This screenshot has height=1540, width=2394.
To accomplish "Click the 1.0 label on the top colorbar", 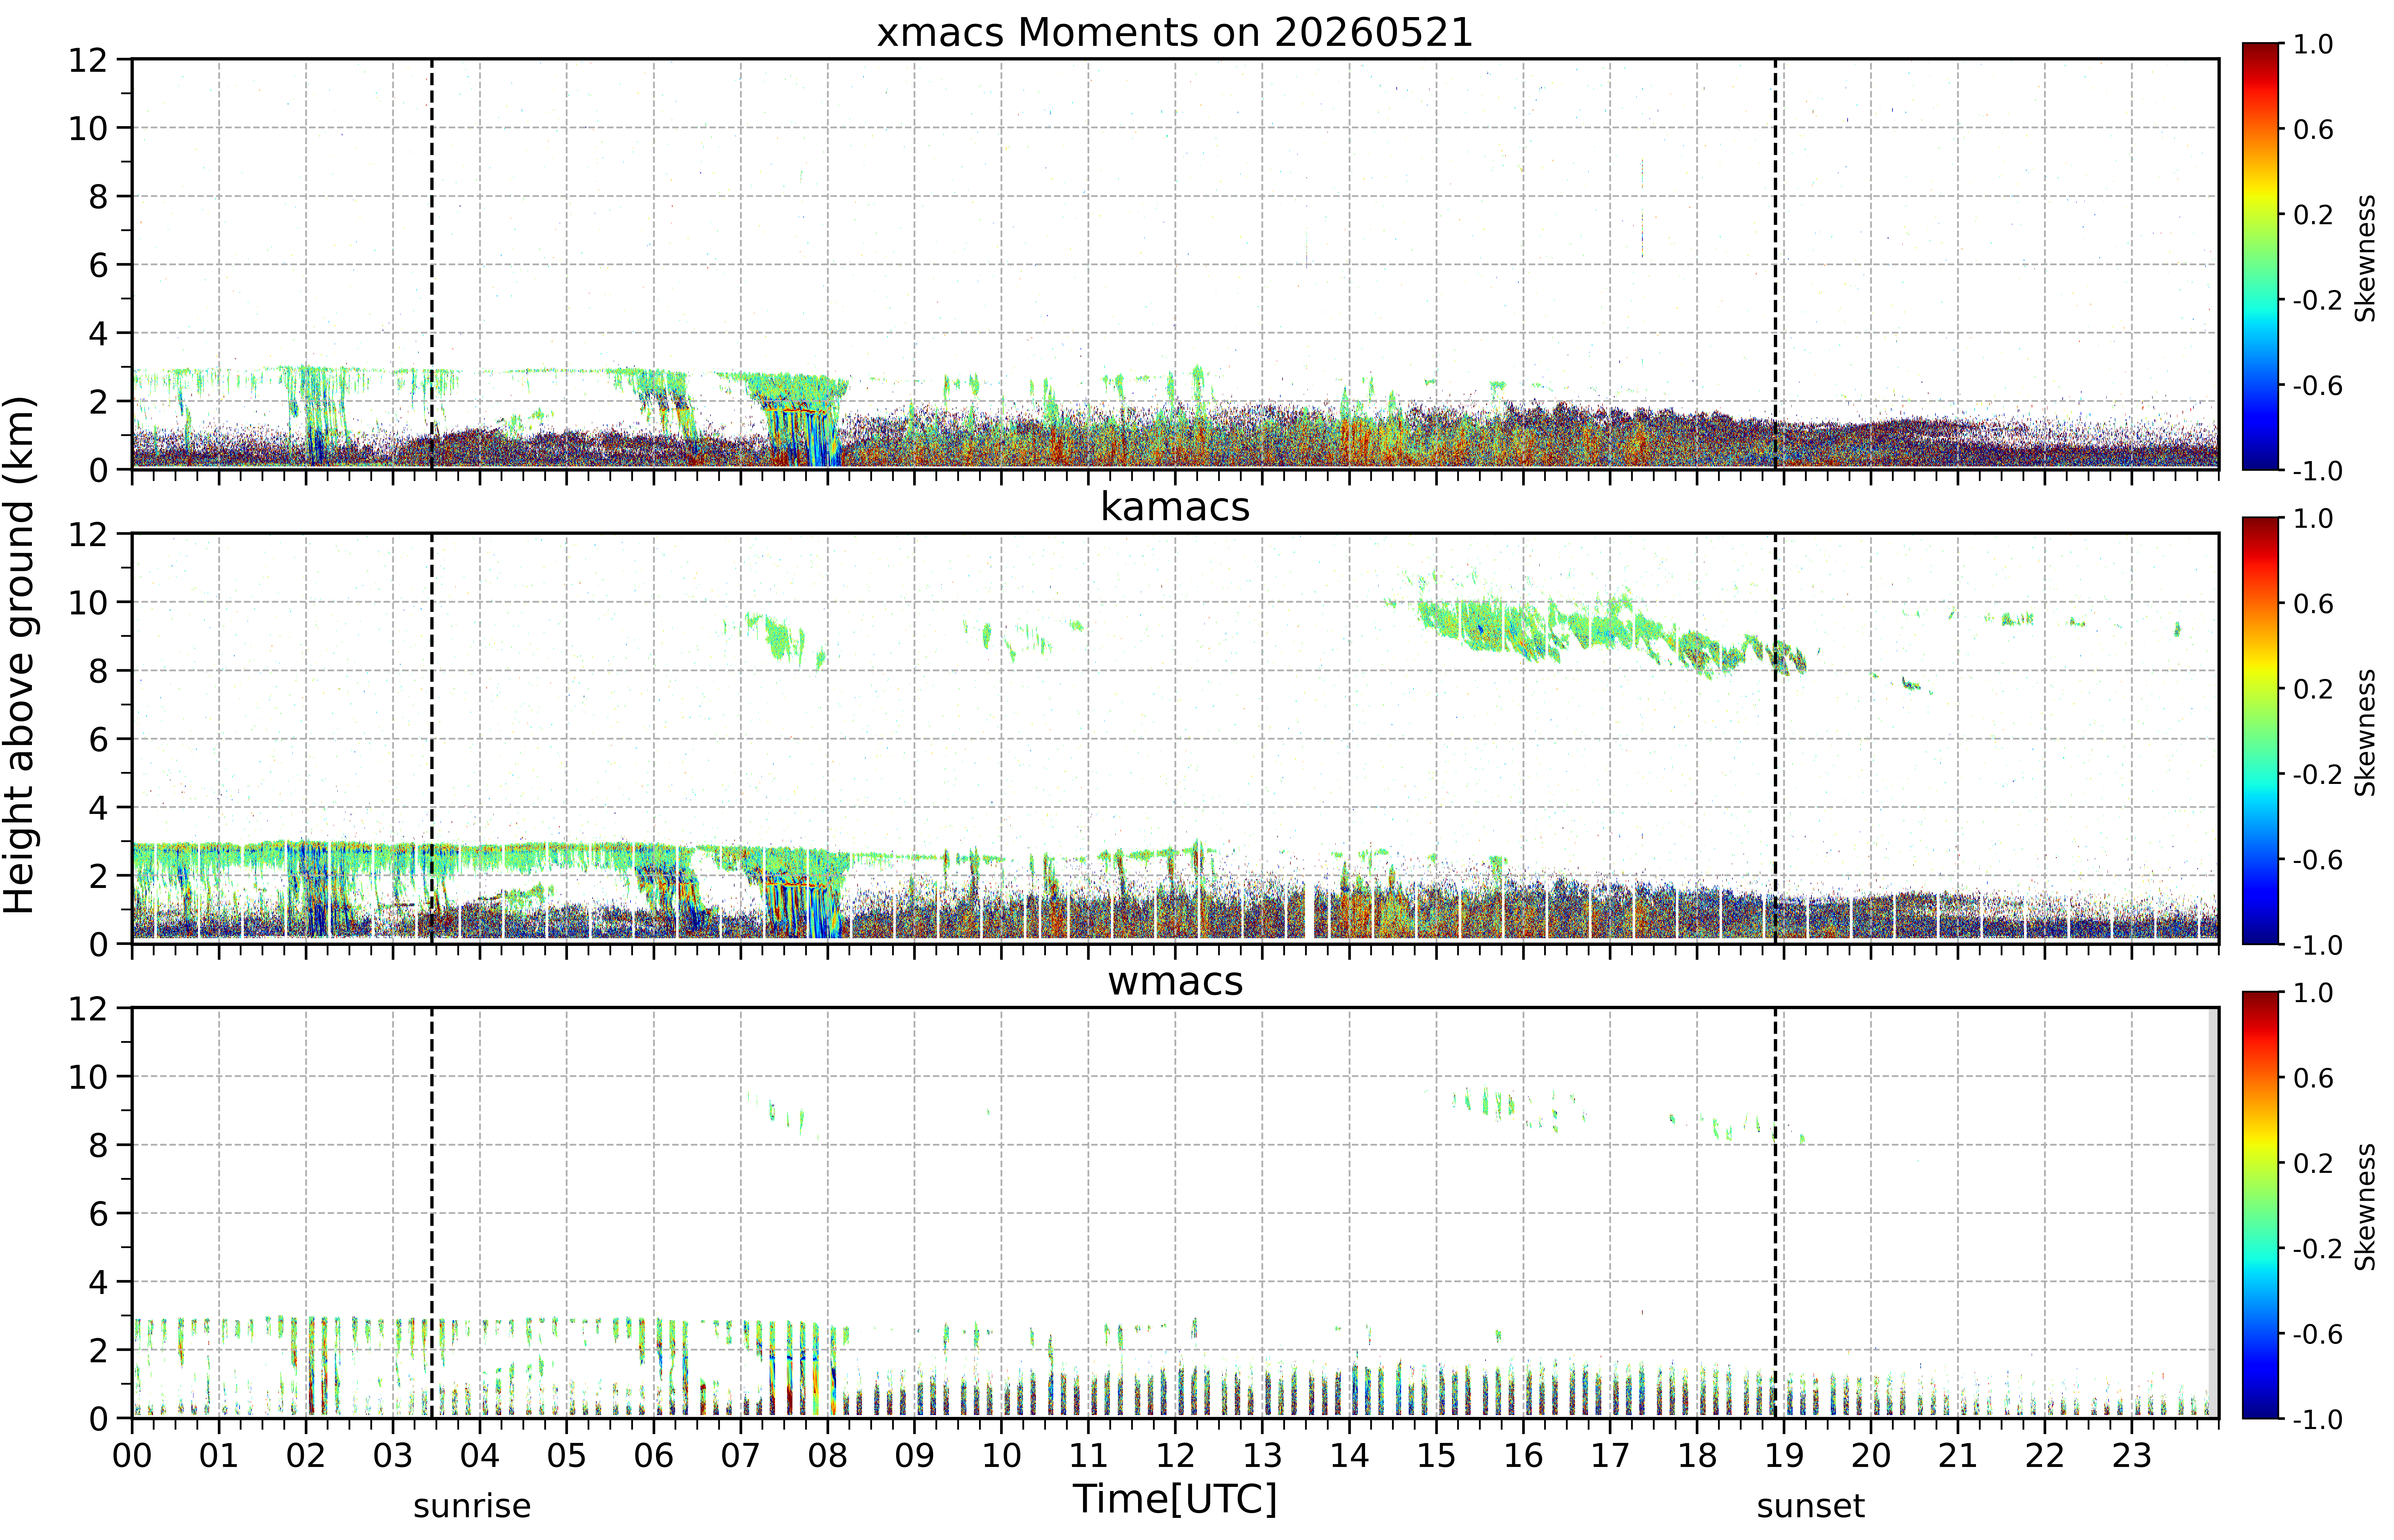I will (2313, 44).
